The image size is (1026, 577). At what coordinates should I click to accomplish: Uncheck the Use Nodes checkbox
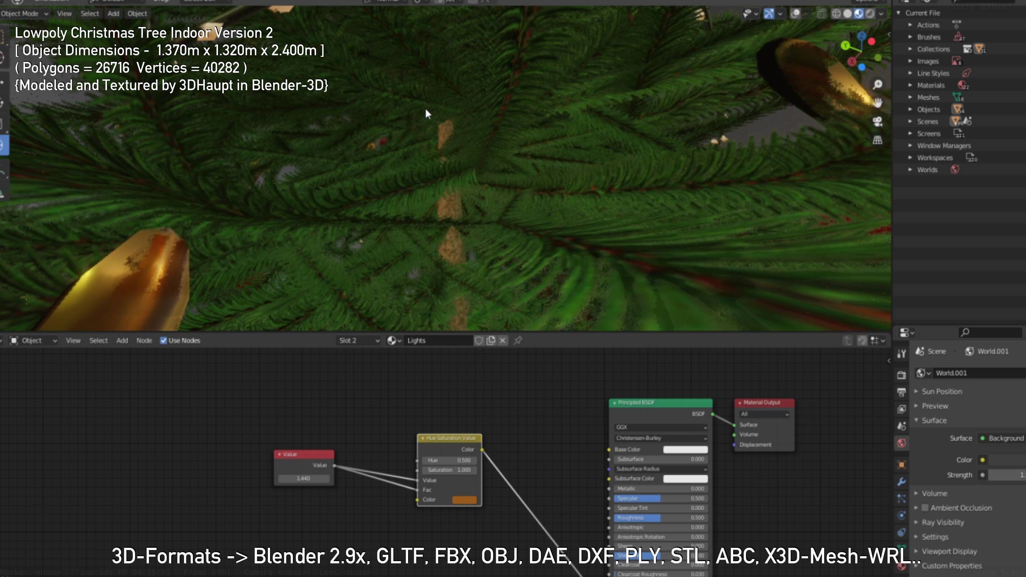pos(163,341)
